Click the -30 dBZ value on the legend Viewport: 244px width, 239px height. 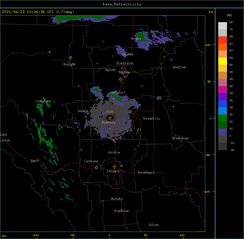tap(232, 150)
